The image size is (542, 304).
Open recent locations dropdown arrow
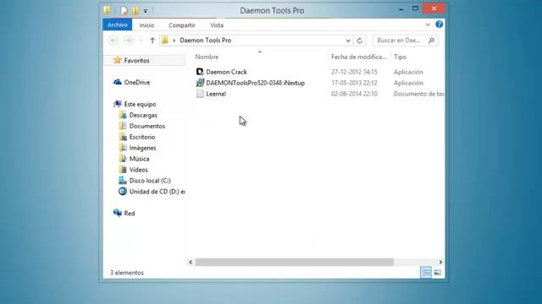[x=141, y=41]
